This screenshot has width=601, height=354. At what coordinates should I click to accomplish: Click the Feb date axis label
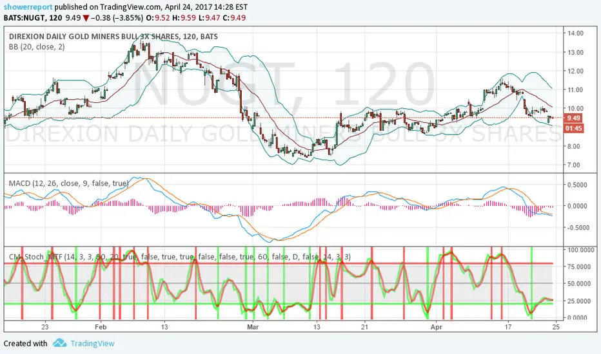(x=101, y=327)
